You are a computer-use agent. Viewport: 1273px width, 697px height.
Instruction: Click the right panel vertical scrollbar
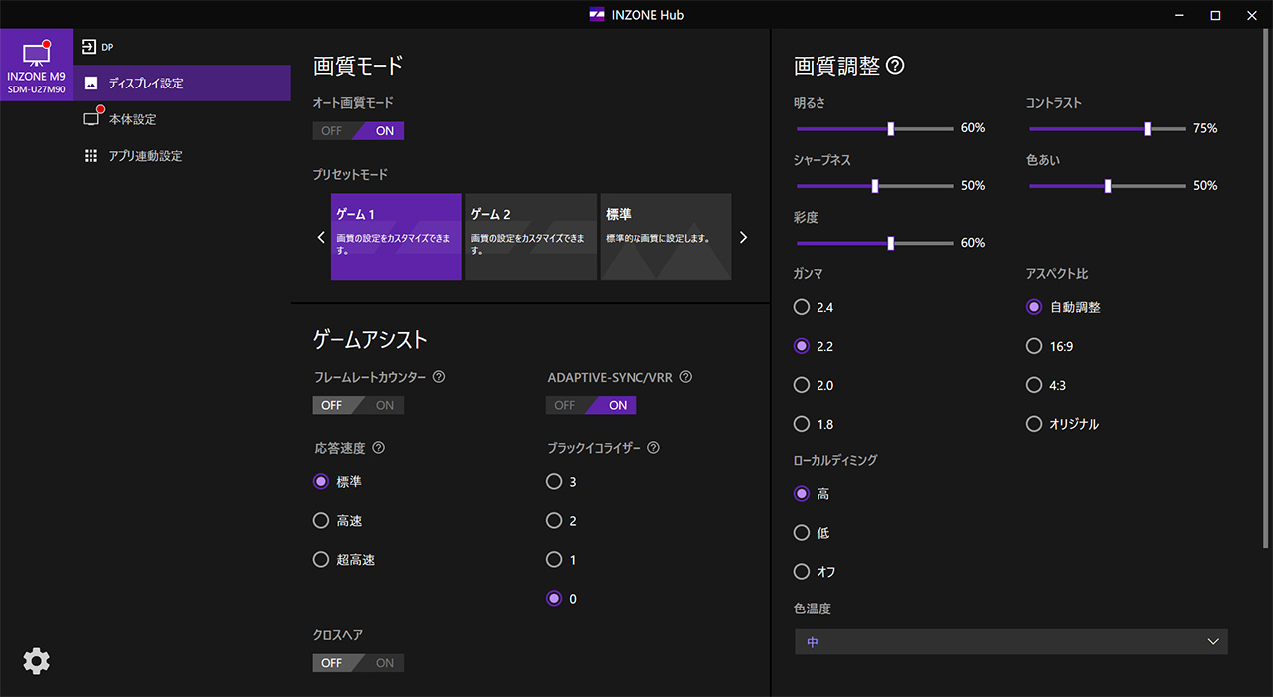[1266, 289]
